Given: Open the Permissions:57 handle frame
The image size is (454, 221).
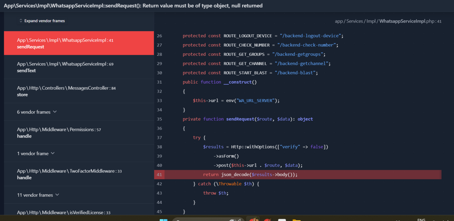Looking at the screenshot, I should (79, 133).
